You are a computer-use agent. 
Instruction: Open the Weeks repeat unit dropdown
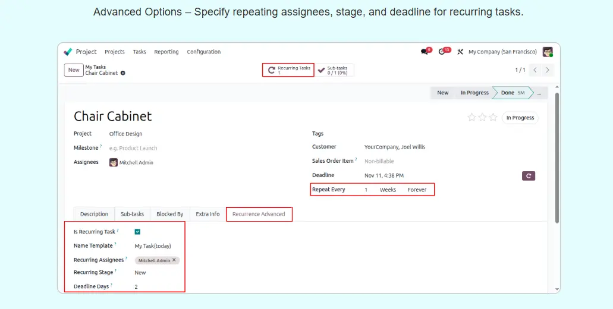(x=388, y=190)
